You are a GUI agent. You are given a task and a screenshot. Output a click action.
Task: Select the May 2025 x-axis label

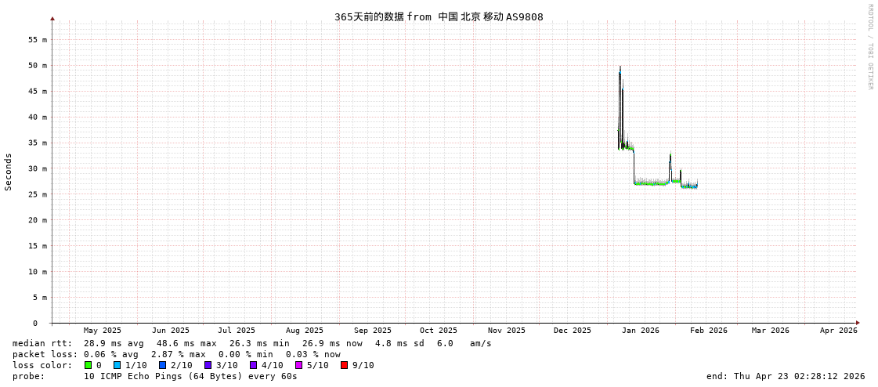pos(103,331)
